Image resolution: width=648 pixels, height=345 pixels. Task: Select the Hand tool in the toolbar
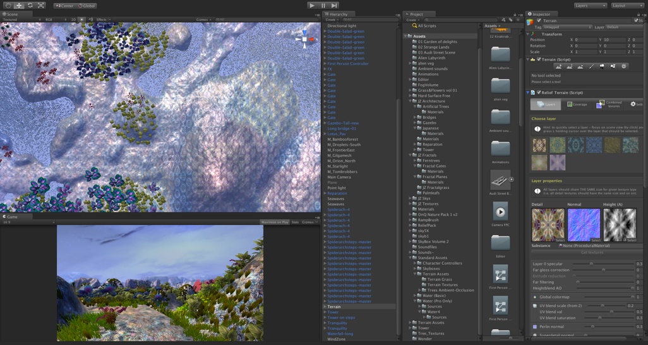pos(8,5)
